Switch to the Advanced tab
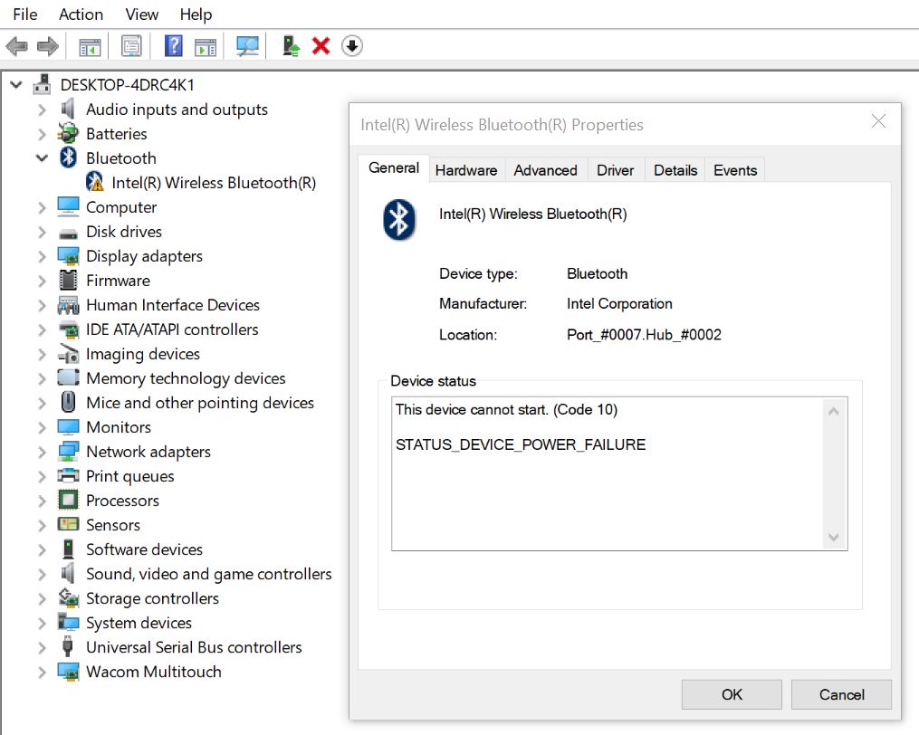Image resolution: width=919 pixels, height=735 pixels. [x=546, y=170]
